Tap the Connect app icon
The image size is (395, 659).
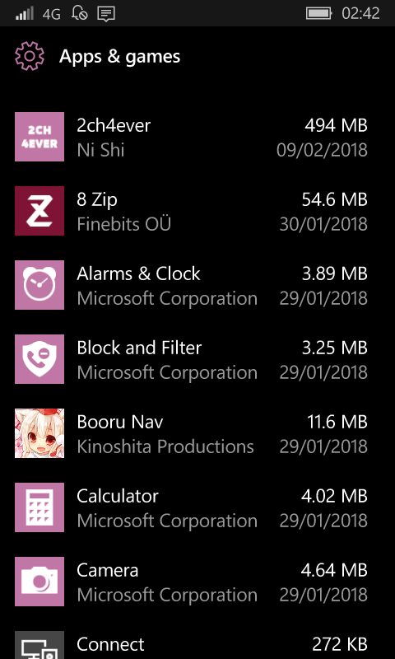click(39, 645)
